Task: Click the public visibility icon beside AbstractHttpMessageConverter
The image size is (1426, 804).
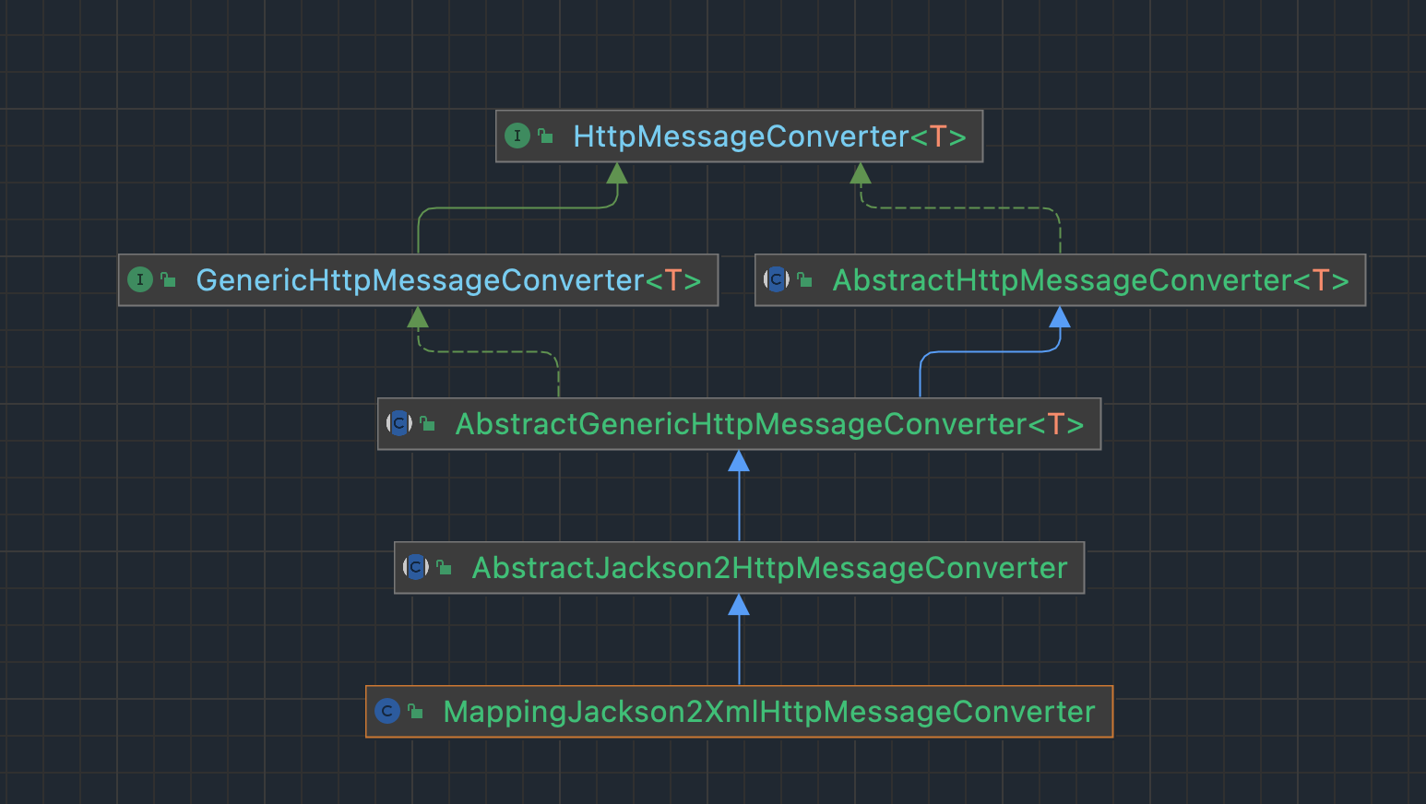Action: (804, 279)
